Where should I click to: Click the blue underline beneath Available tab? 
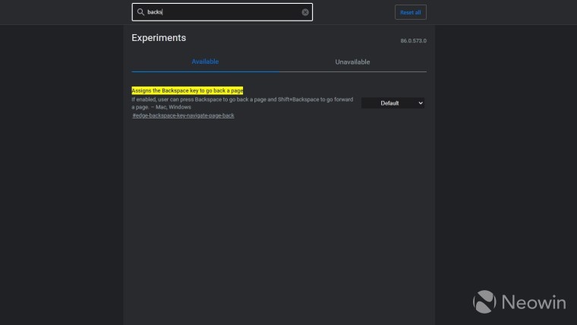[x=205, y=71]
